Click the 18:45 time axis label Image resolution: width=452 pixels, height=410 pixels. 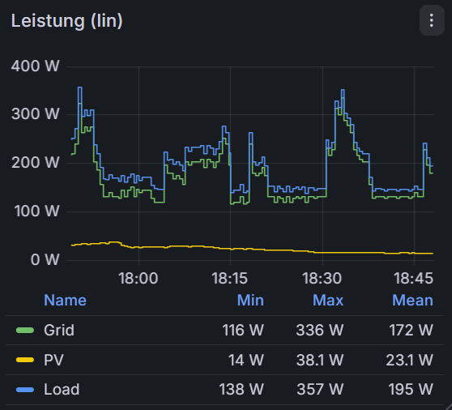coord(413,278)
